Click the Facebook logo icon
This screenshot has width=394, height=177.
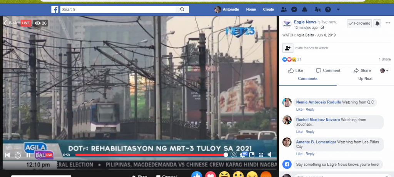coord(55,10)
